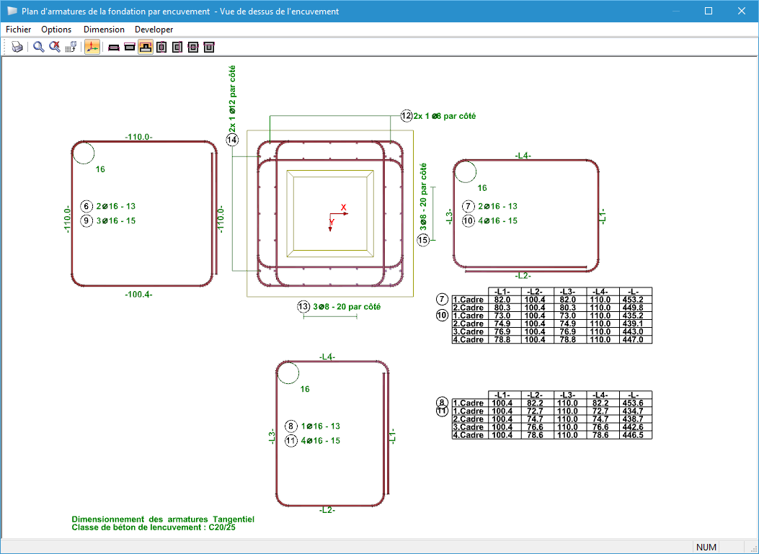Toggle the NUM indicator in the status bar

point(705,547)
